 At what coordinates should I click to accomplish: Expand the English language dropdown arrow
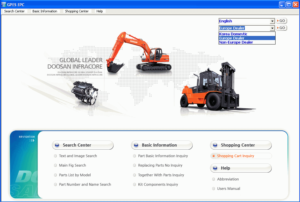click(x=272, y=21)
